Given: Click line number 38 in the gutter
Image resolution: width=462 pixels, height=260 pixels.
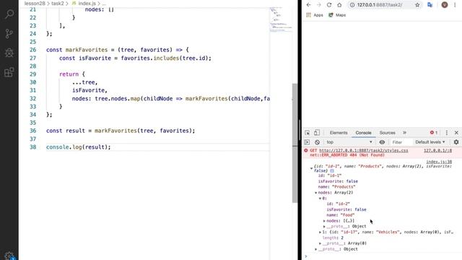Looking at the screenshot, I should pos(32,147).
